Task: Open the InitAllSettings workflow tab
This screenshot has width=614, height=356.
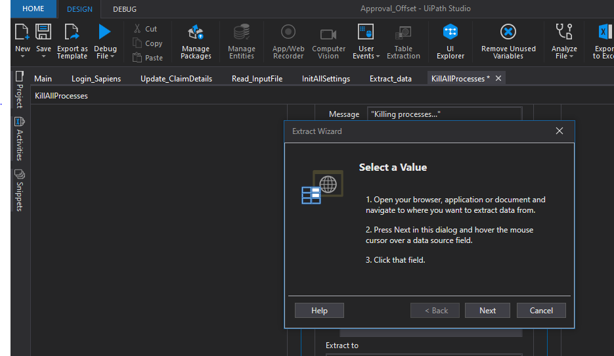Action: (326, 78)
